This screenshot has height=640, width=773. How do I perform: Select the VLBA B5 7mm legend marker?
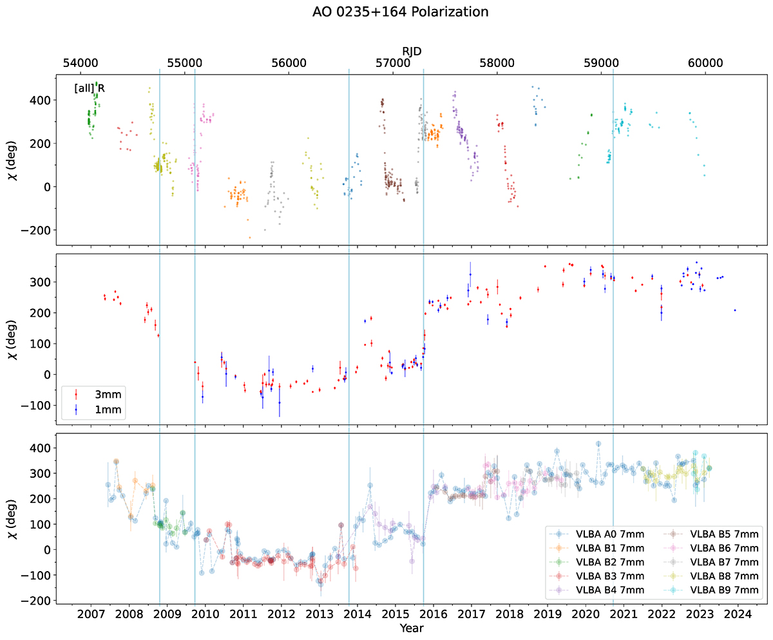pos(673,533)
